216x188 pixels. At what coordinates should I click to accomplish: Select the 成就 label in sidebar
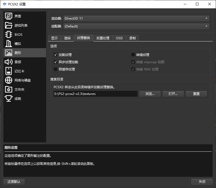click(x=18, y=99)
